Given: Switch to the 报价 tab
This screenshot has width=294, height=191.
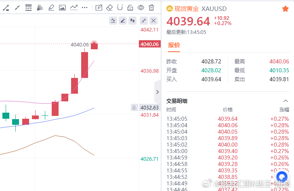Looking at the screenshot, I should (174, 45).
